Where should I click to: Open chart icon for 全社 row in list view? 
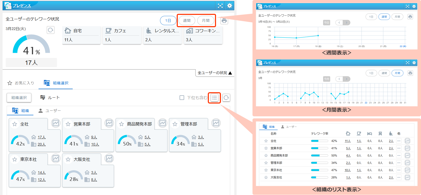pyautogui.click(x=407, y=141)
